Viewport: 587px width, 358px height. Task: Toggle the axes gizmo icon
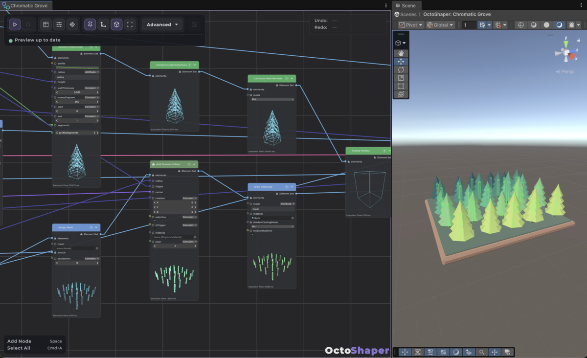[103, 24]
